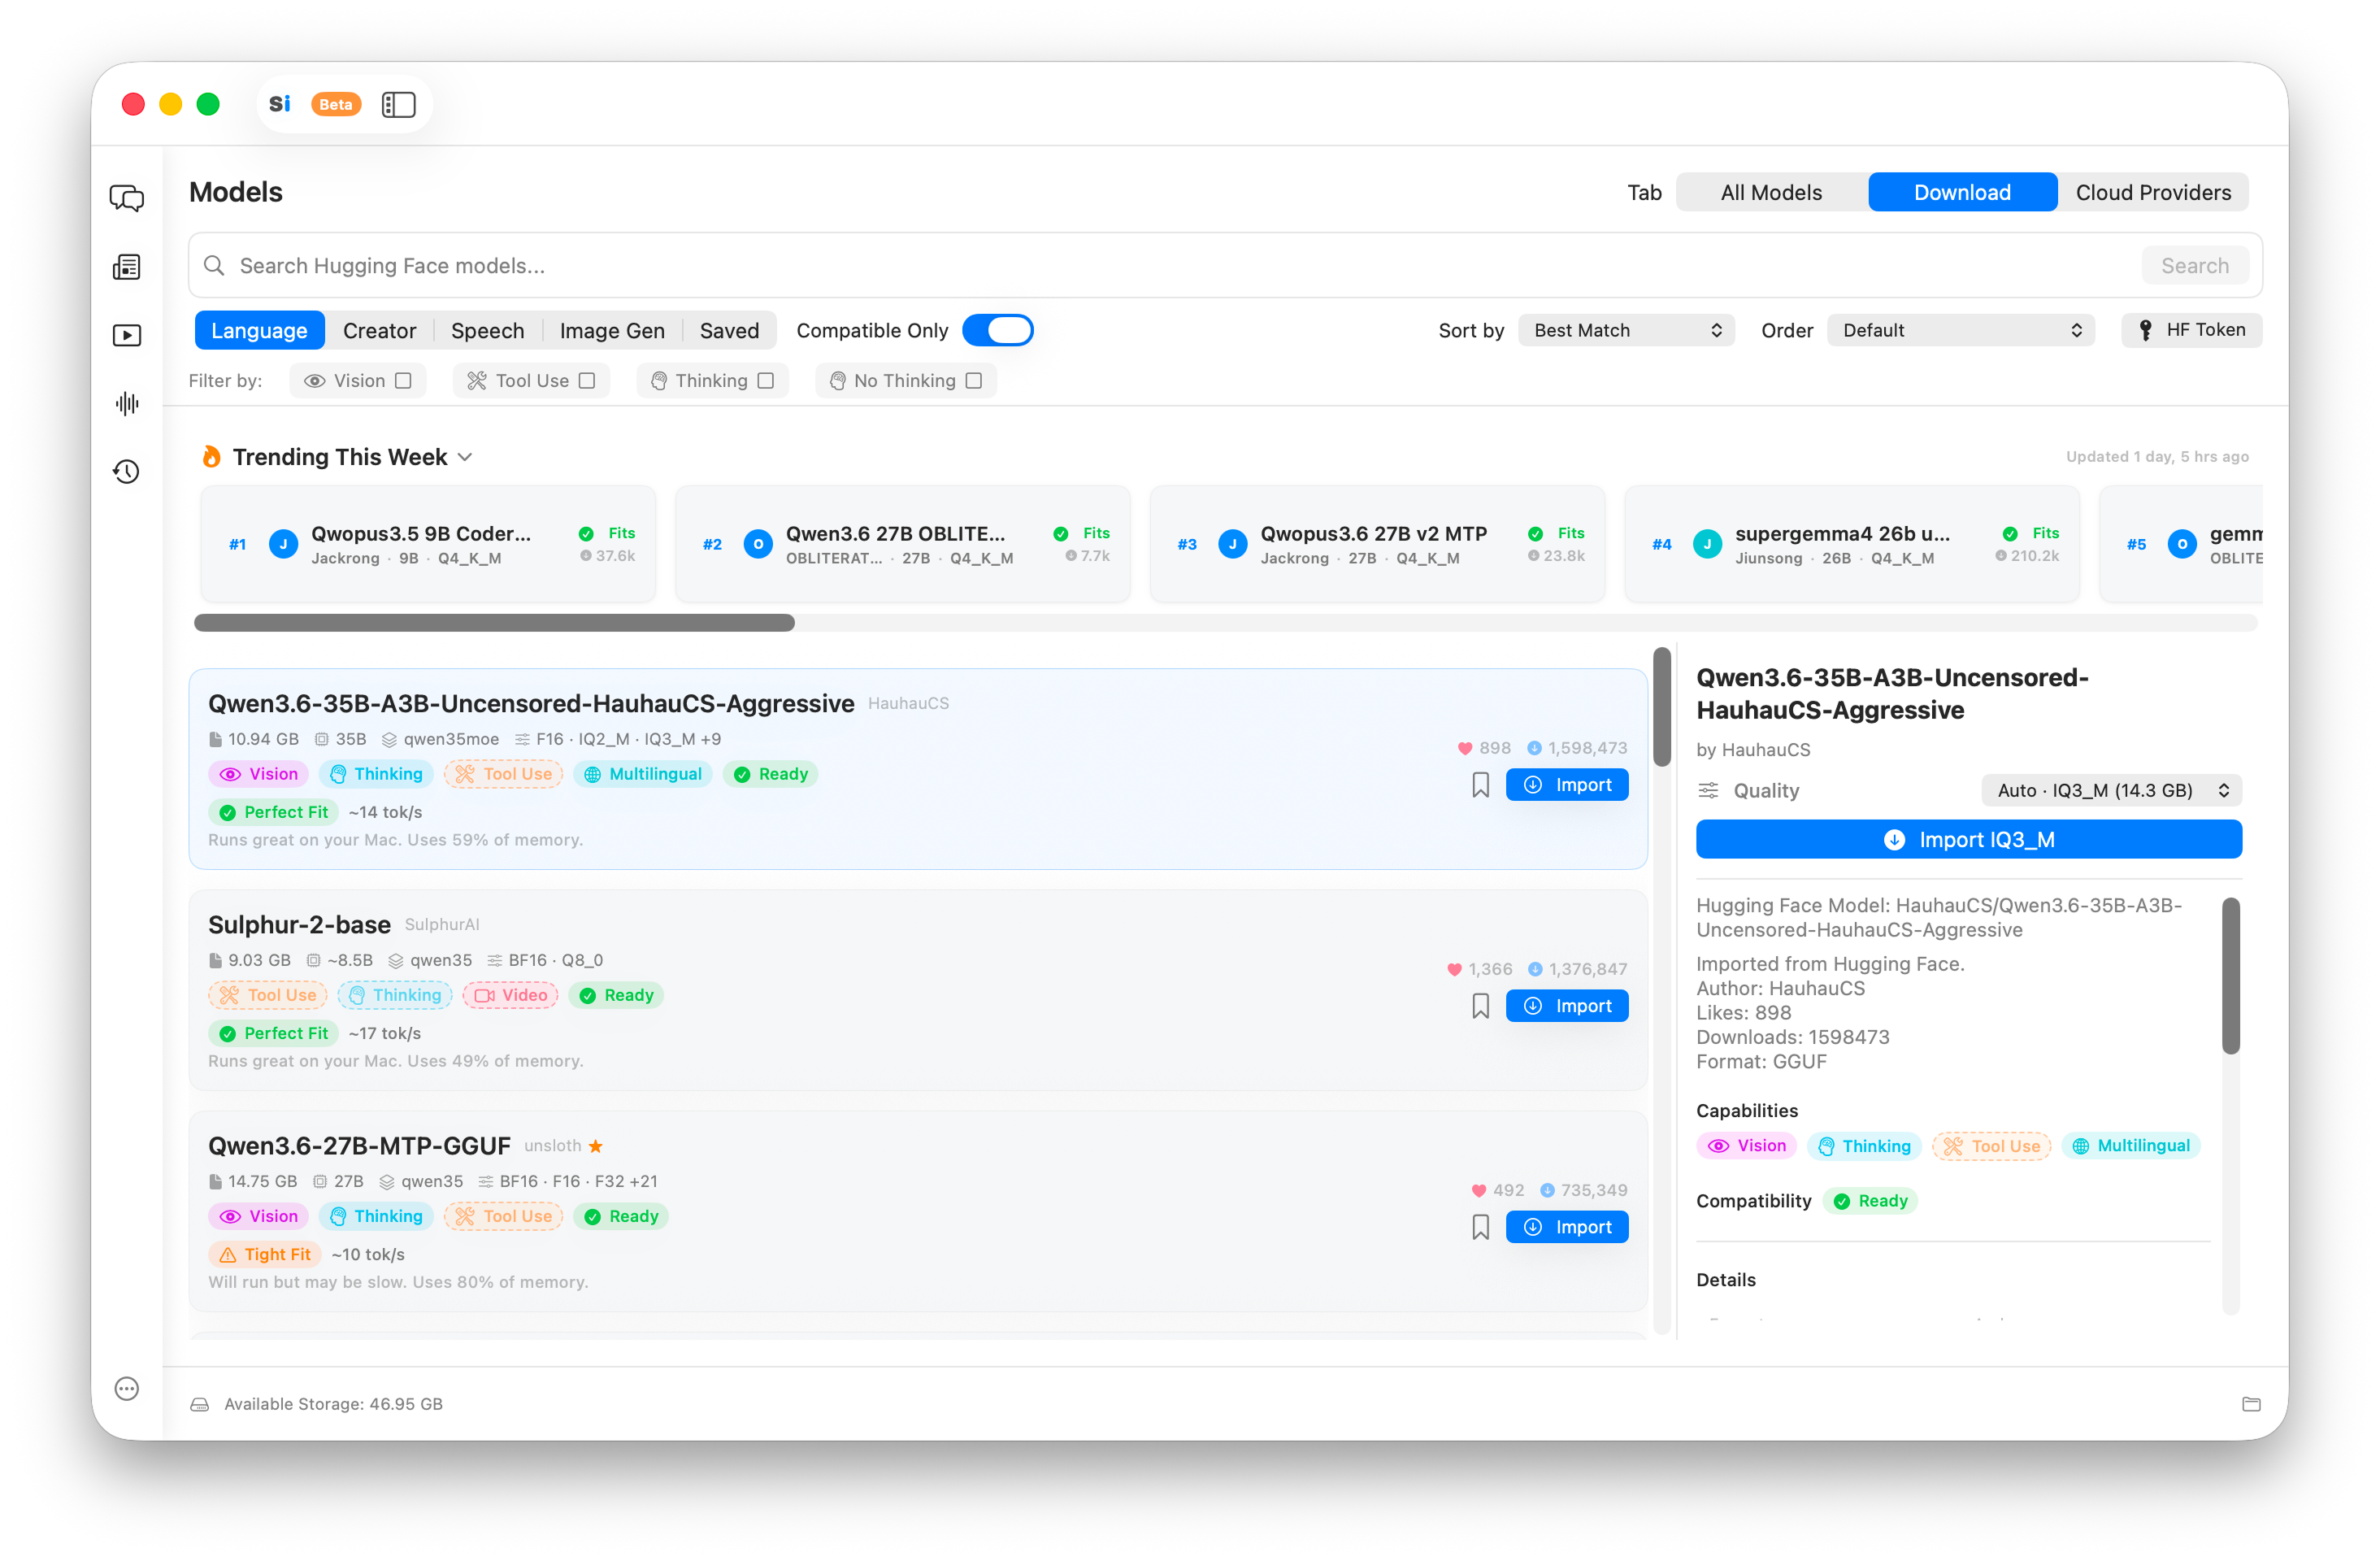The image size is (2380, 1561).
Task: Check the No Thinking filter checkbox
Action: [x=974, y=380]
